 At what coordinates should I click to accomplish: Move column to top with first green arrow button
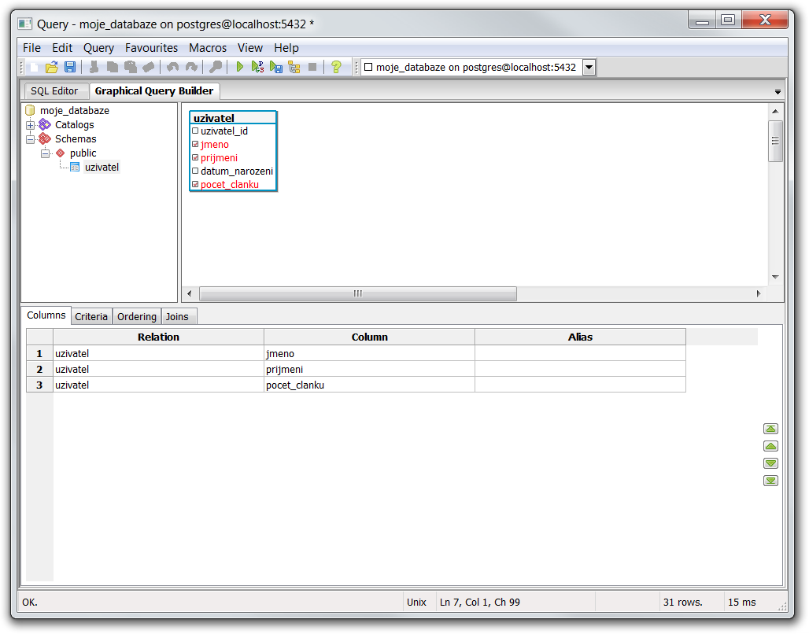tap(770, 429)
